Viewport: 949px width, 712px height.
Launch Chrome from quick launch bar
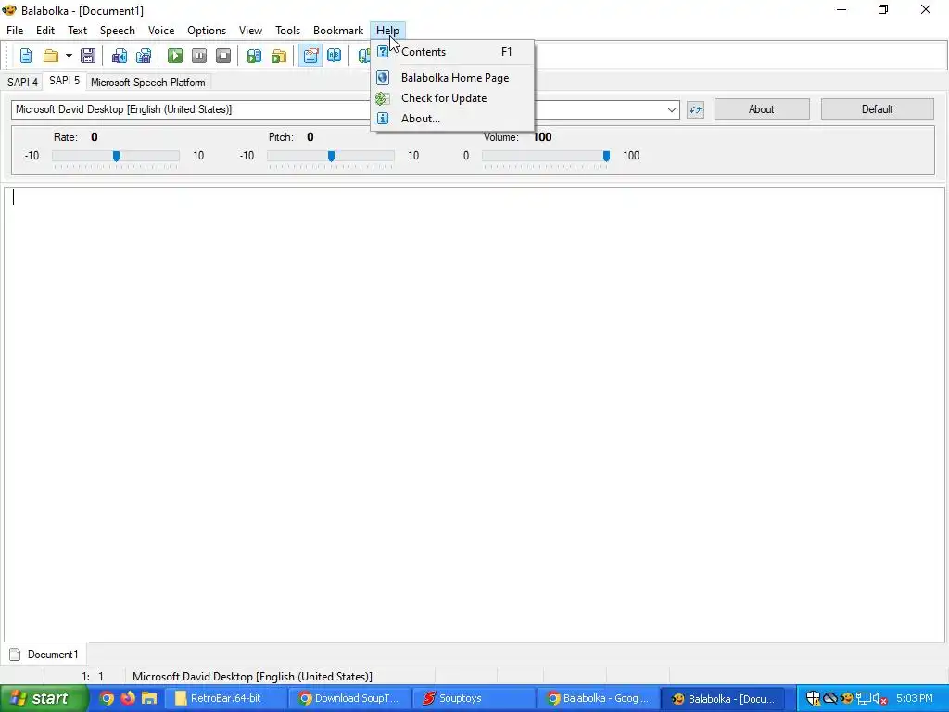tap(107, 698)
